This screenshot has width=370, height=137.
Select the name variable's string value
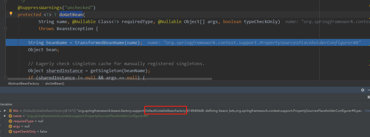[87, 116]
